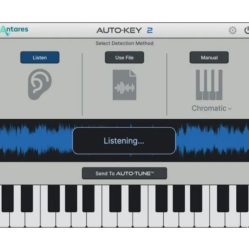Screen dimensions: 249x250
Task: Click the Select Detection Method label
Action: [124, 43]
